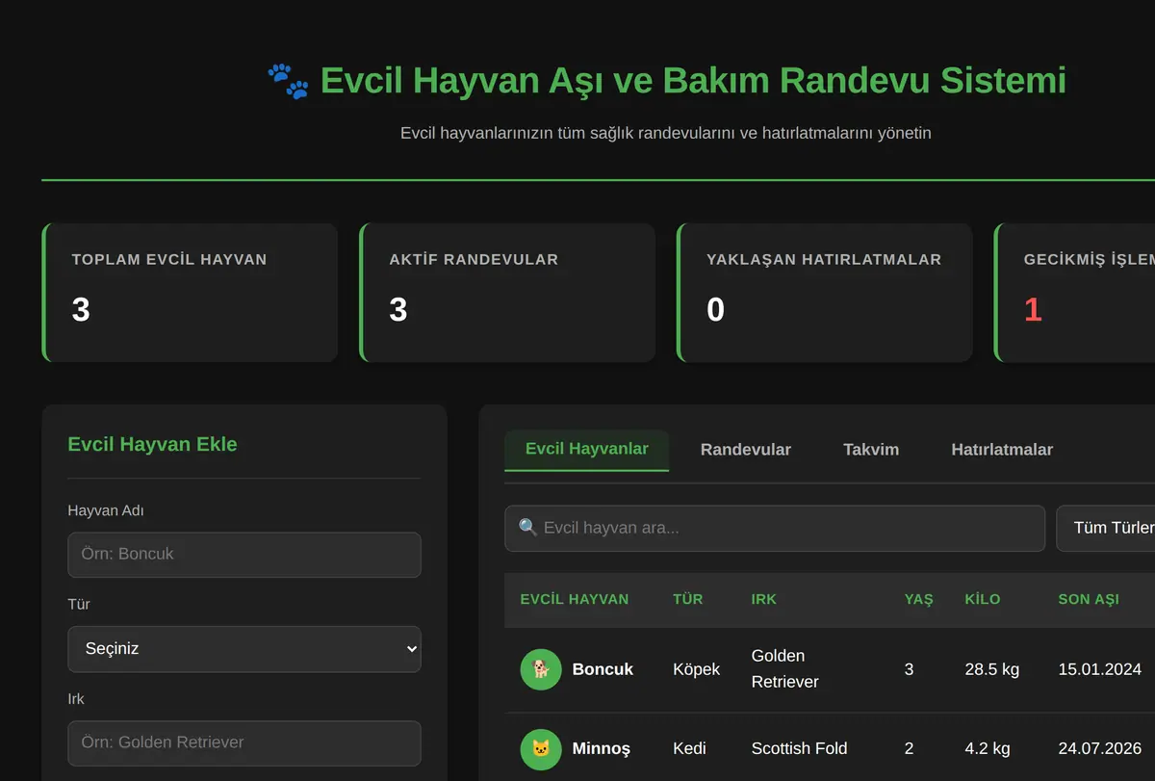Open the Takvim tab

click(x=871, y=450)
